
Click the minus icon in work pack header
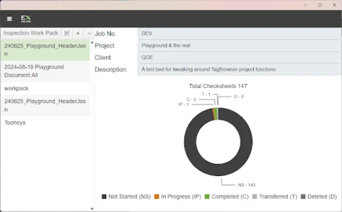pyautogui.click(x=89, y=33)
